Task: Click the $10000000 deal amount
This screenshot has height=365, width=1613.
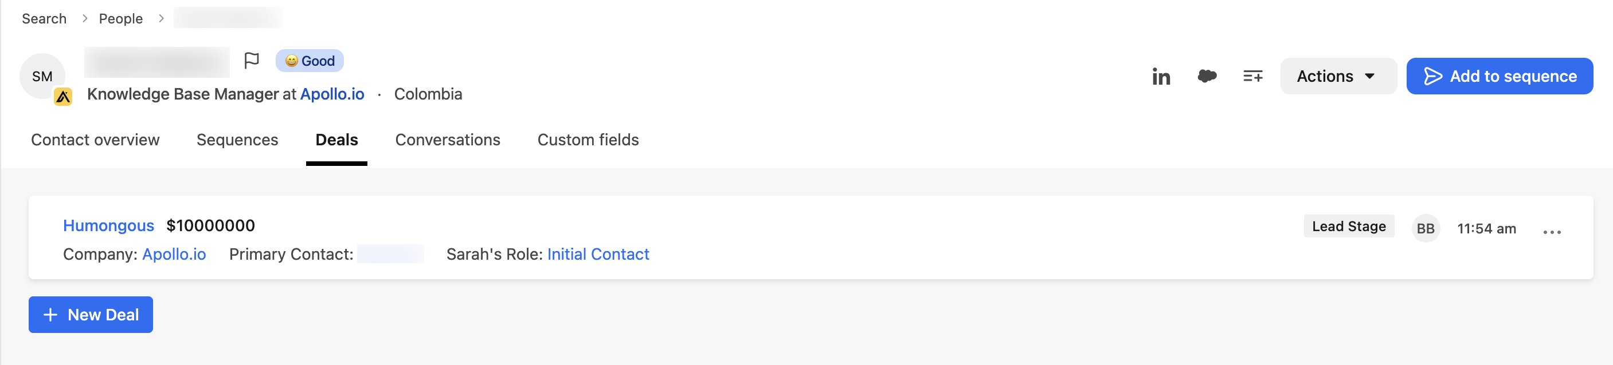Action: (x=210, y=225)
